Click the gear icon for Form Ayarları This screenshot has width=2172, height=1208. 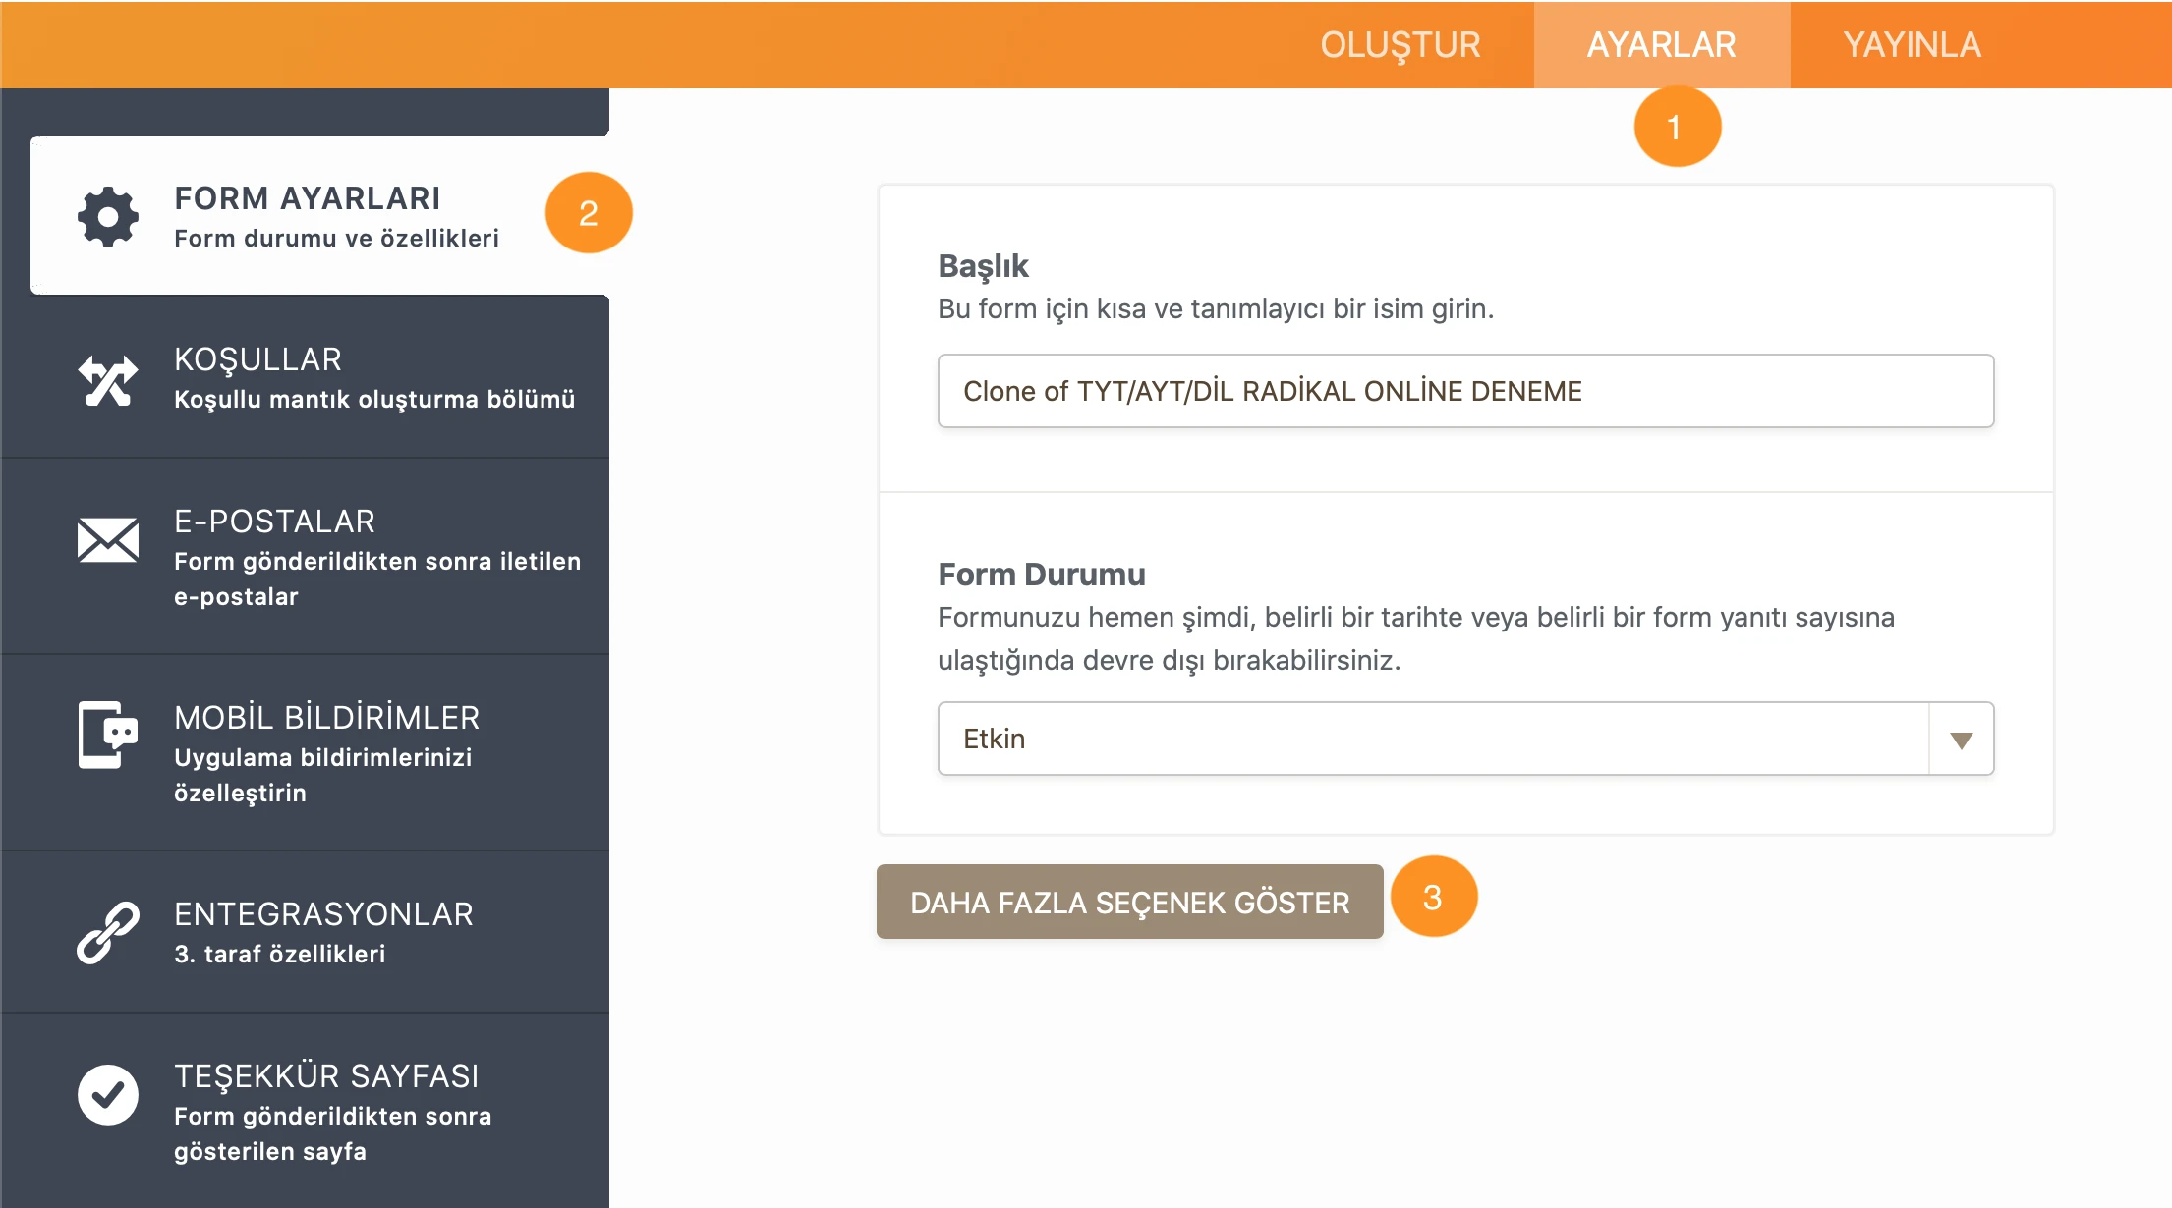[108, 216]
